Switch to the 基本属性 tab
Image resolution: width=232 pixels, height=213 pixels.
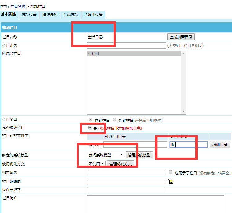(8, 14)
